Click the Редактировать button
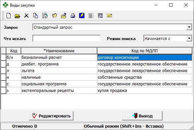 pyautogui.click(x=51, y=116)
